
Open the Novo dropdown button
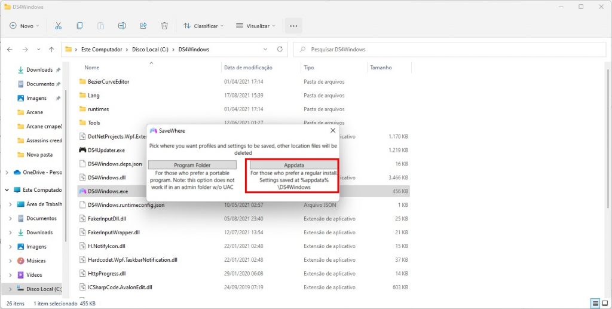pos(24,26)
